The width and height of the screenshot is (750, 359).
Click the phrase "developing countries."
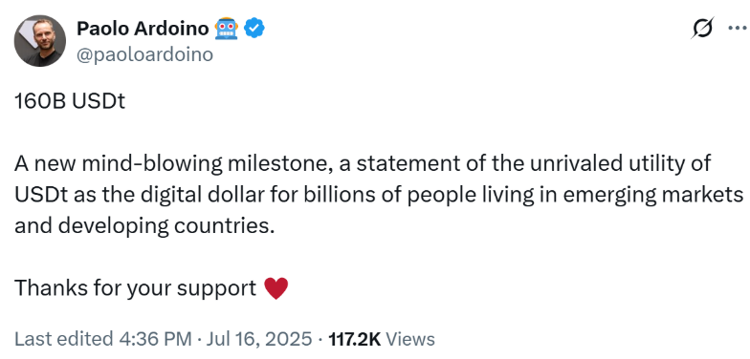tap(167, 225)
